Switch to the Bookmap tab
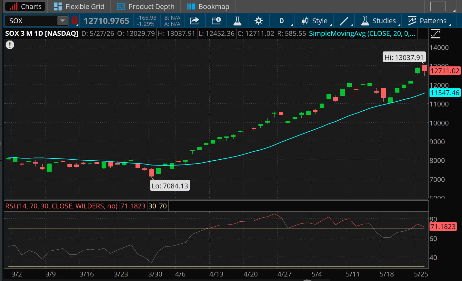 208,6
